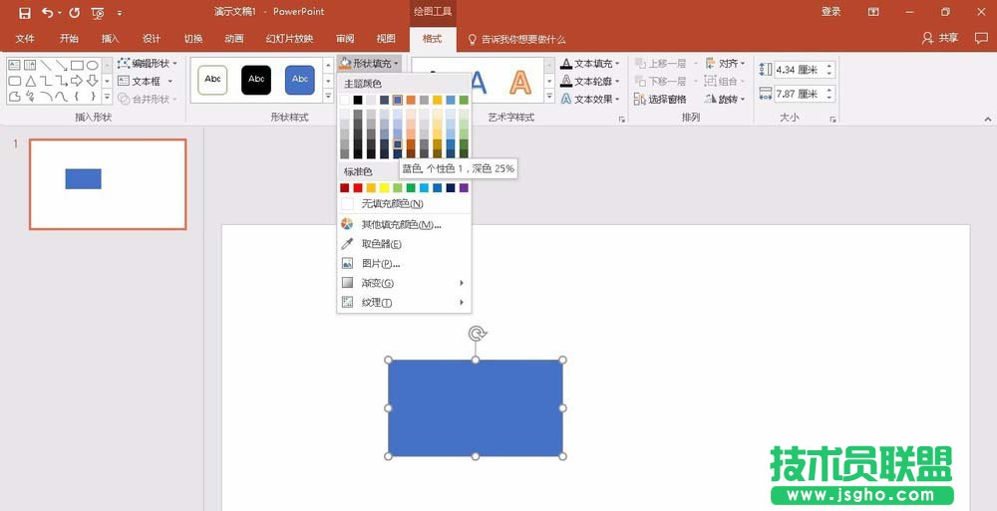Switch to the Review (审阅) tab

pos(345,39)
